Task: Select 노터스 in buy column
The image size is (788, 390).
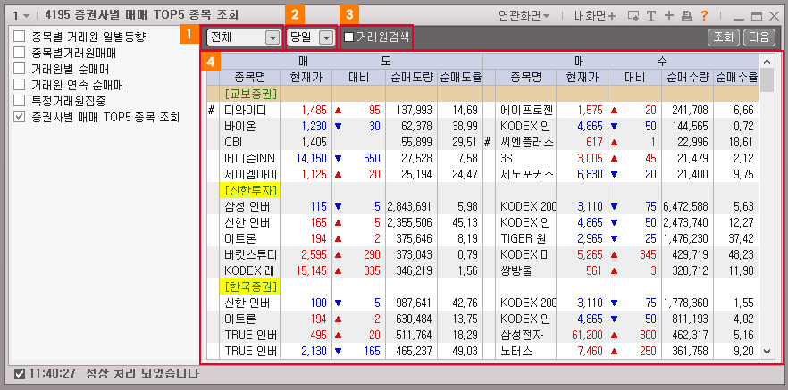Action: point(516,351)
